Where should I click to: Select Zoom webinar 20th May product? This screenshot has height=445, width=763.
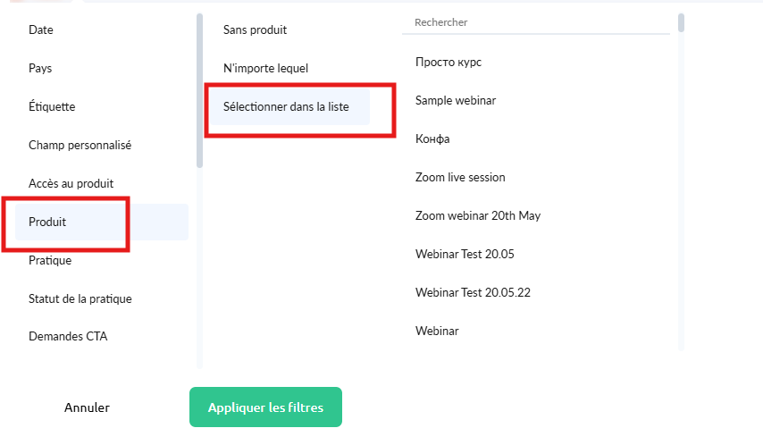[x=478, y=216]
